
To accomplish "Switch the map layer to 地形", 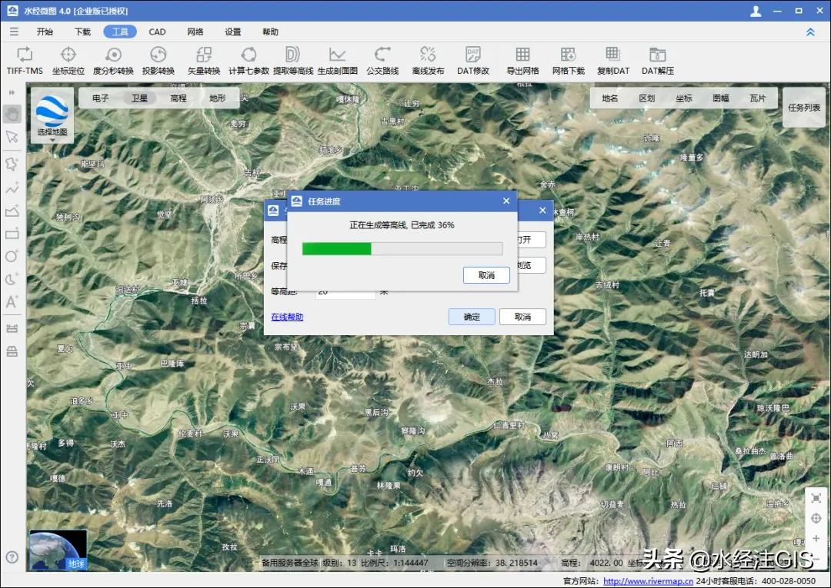I will pyautogui.click(x=217, y=98).
